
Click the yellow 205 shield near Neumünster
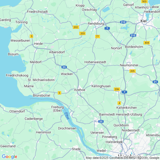[x=133, y=71]
